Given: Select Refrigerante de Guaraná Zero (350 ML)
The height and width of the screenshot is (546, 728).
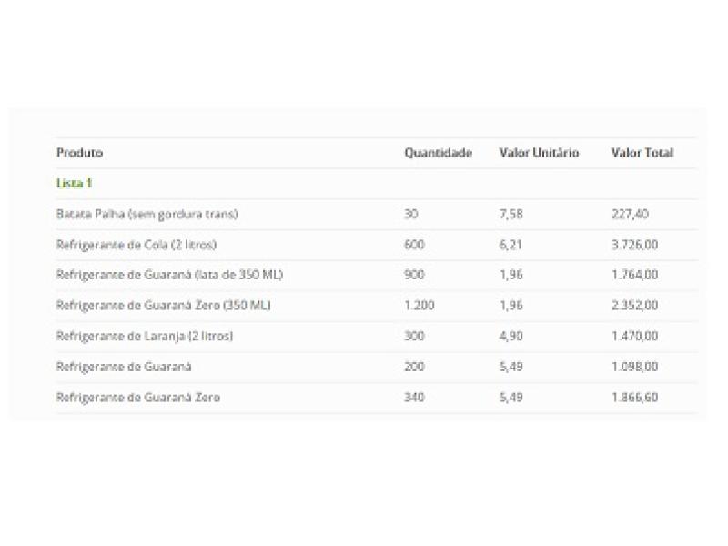Looking at the screenshot, I should (x=163, y=306).
